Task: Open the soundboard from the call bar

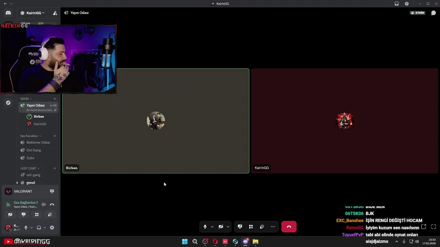Action: (x=262, y=227)
